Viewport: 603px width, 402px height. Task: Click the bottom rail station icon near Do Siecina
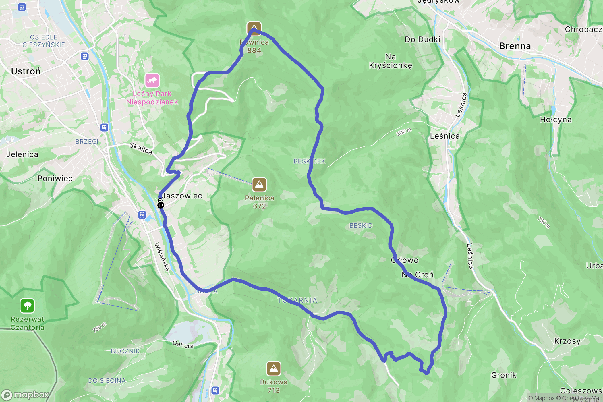pyautogui.click(x=215, y=391)
